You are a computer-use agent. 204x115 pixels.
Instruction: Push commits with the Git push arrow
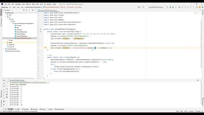[x=188, y=7]
